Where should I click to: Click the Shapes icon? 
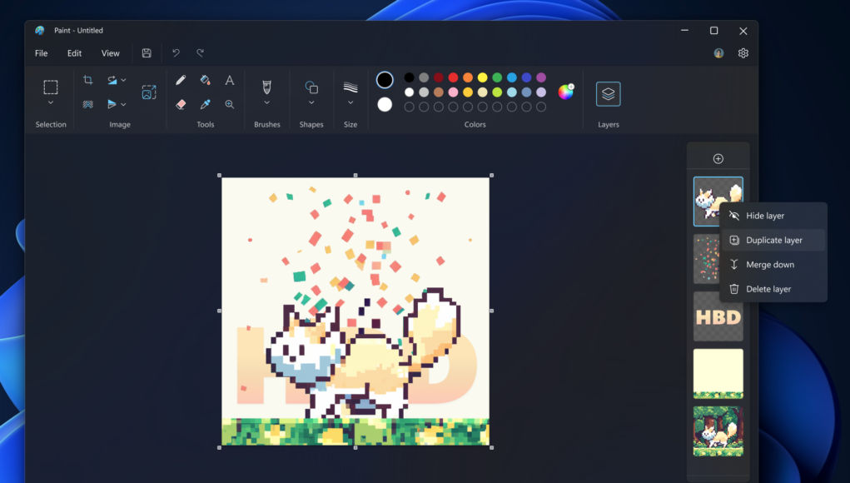pyautogui.click(x=311, y=87)
